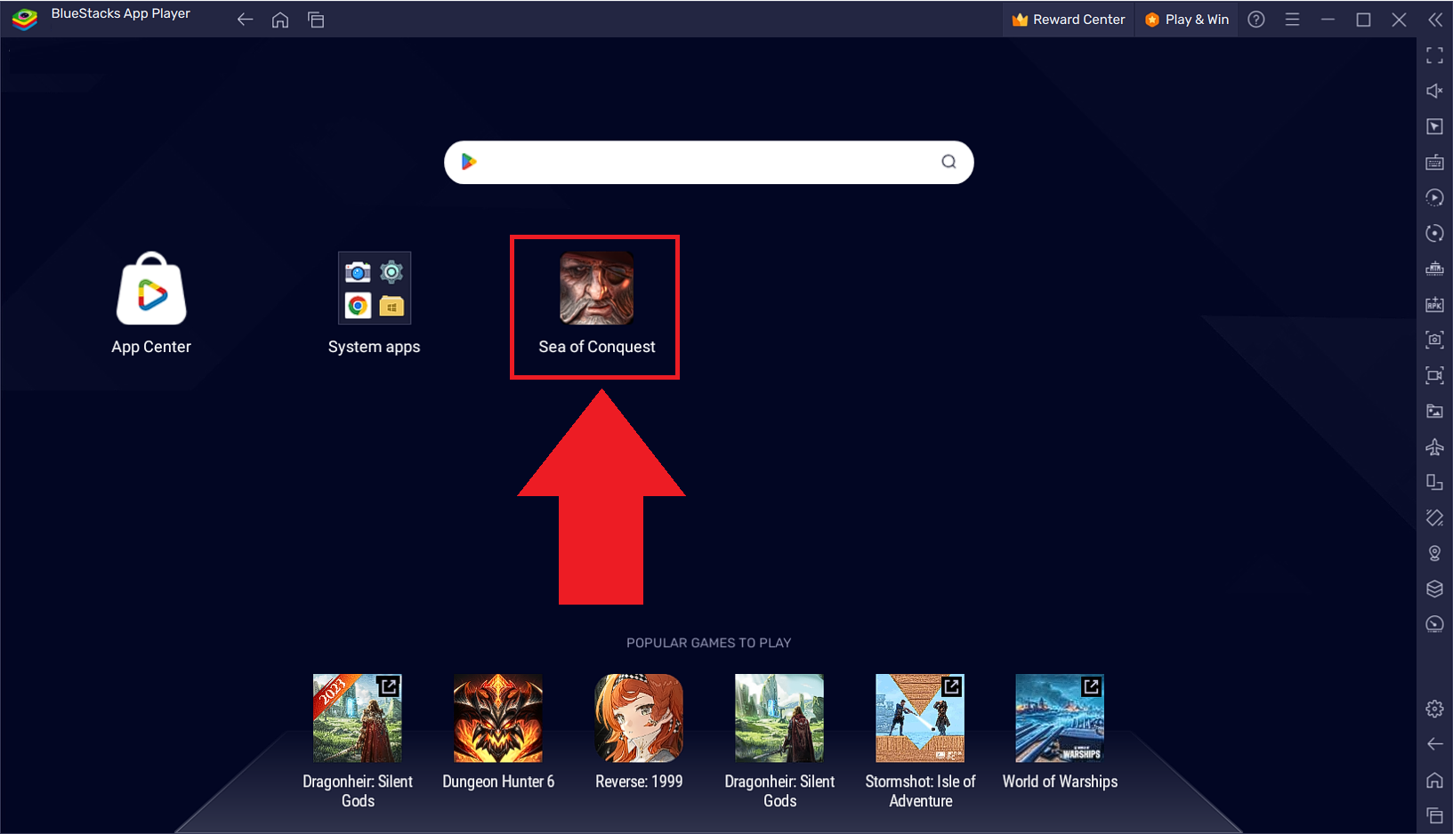The width and height of the screenshot is (1453, 834).
Task: Open BlueStacks settings gear icon
Action: (x=1434, y=709)
